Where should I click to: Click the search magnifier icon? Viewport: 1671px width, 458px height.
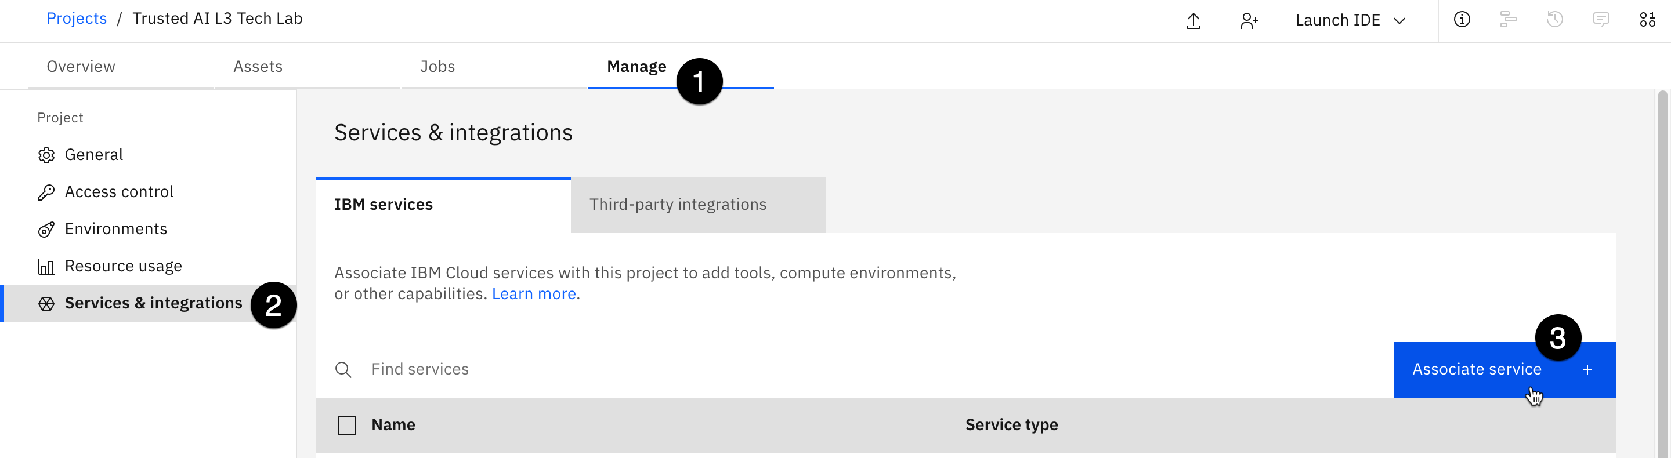tap(343, 370)
